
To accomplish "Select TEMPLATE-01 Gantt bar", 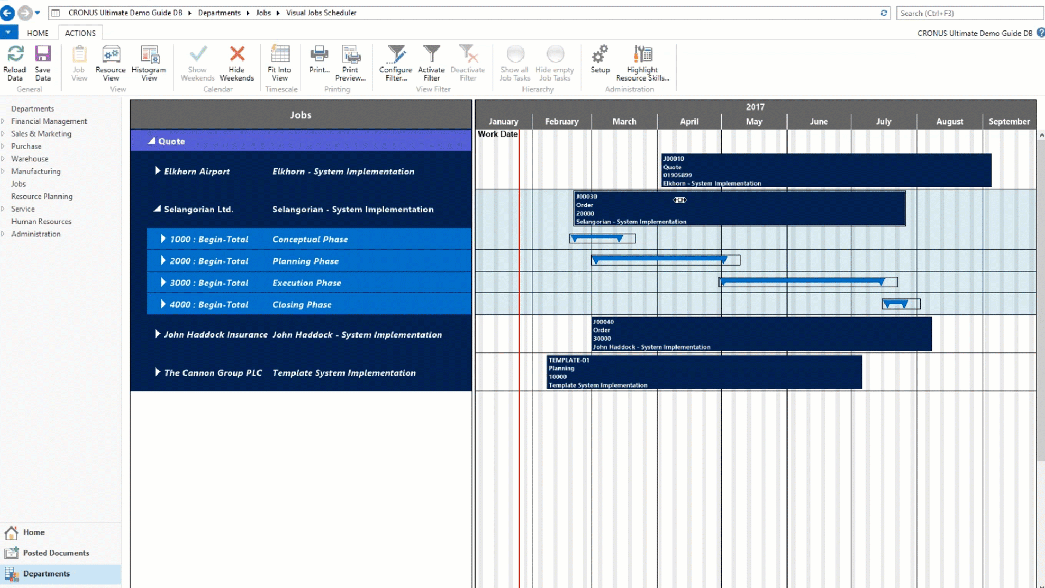I will 704,372.
